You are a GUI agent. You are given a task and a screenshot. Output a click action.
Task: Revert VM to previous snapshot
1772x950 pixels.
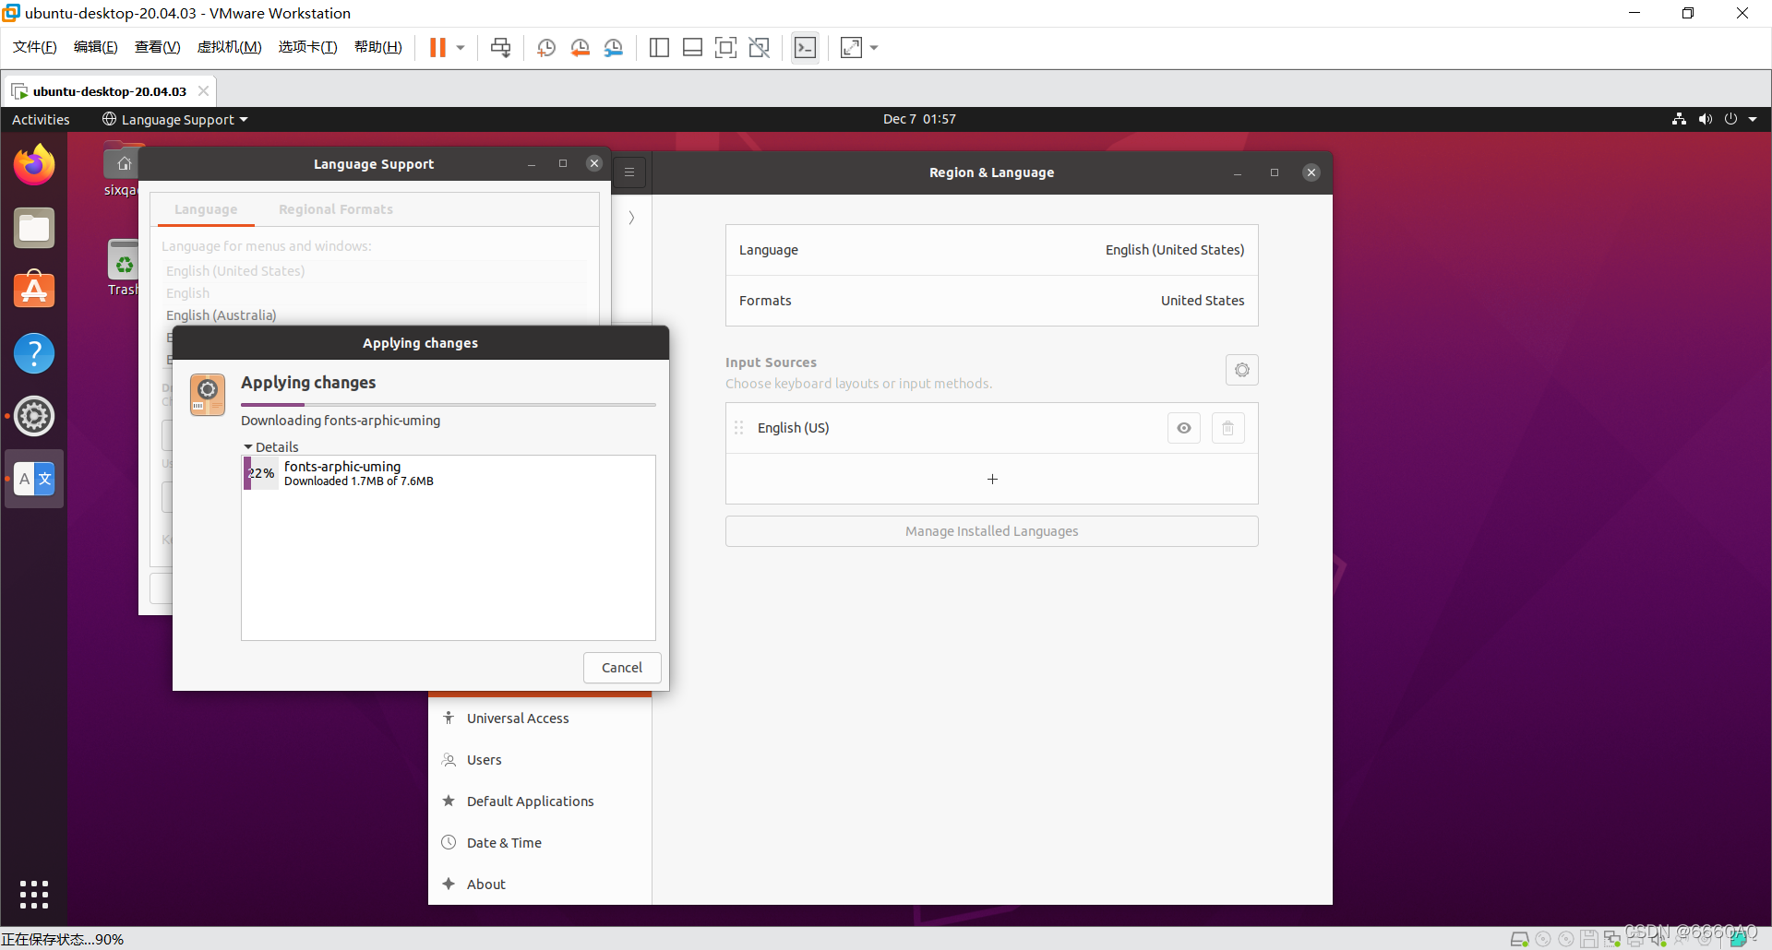(x=580, y=47)
